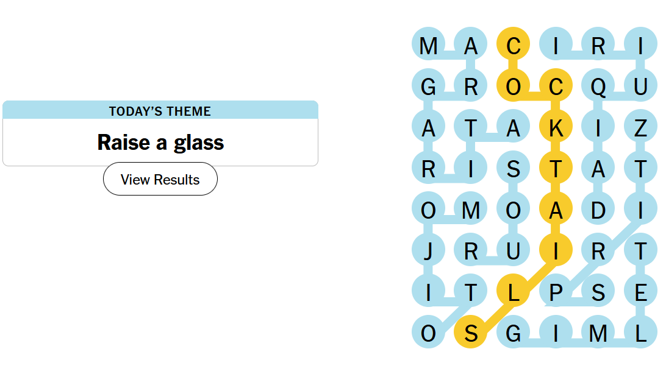Select the yellow letter L tile
Viewport: 666px width, 374px height.
pyautogui.click(x=513, y=292)
